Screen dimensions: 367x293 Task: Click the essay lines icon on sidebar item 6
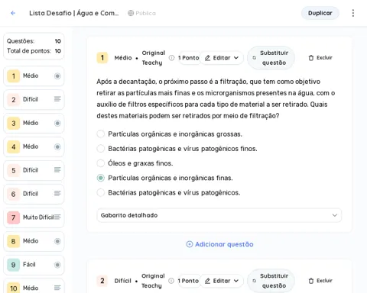click(x=57, y=193)
